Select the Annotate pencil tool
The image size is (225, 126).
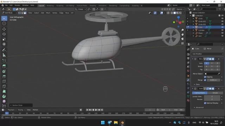[4, 50]
